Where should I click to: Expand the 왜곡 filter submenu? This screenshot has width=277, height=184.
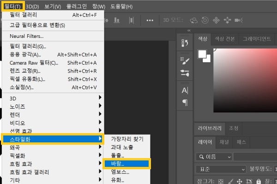(x=53, y=147)
